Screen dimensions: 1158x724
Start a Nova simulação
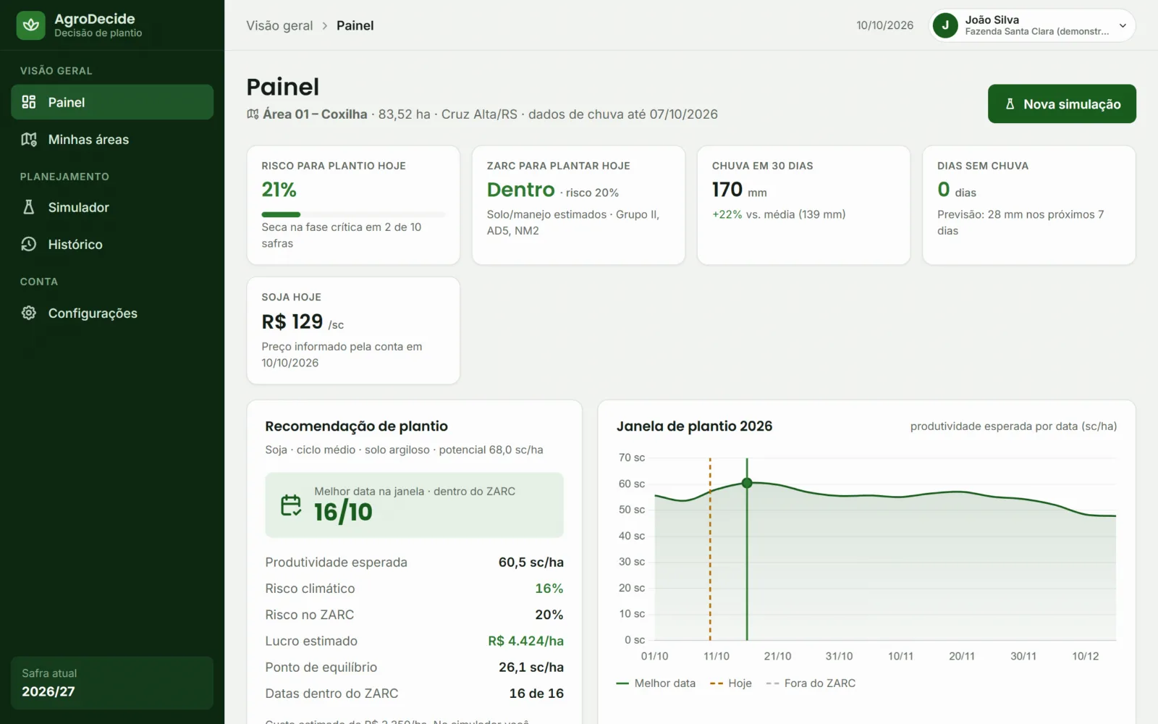(1062, 104)
